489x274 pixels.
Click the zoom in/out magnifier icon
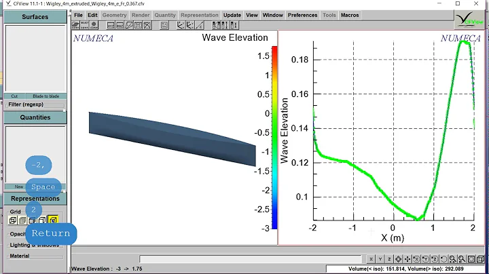point(452,259)
